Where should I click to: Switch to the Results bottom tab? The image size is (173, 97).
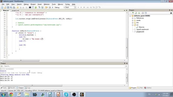11,88
